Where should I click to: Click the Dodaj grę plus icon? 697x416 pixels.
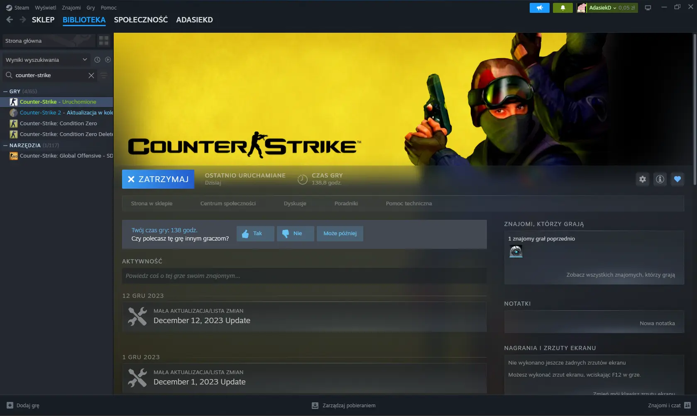10,405
